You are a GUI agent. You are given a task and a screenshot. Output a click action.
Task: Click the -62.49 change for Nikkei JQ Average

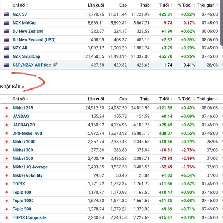(166, 167)
